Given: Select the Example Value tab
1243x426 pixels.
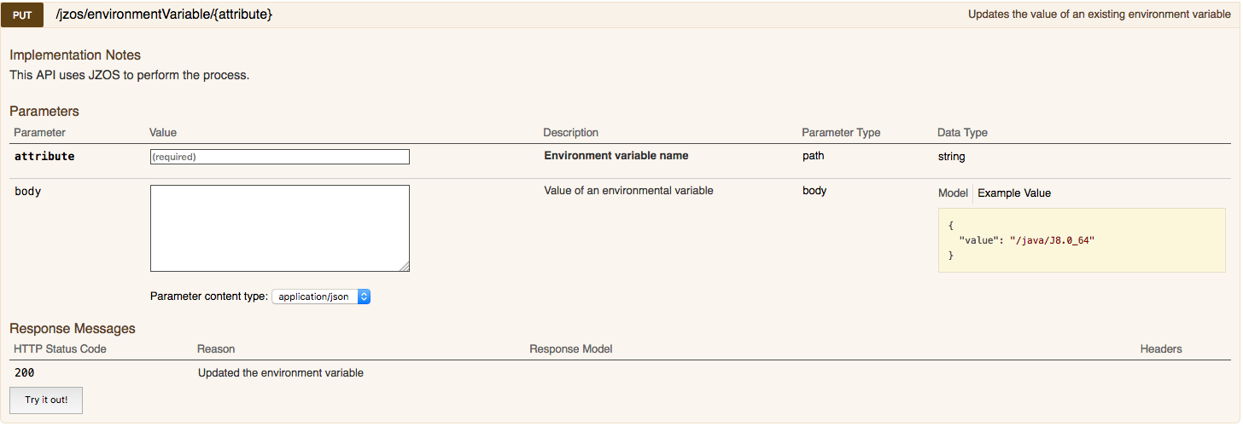Looking at the screenshot, I should [1014, 193].
